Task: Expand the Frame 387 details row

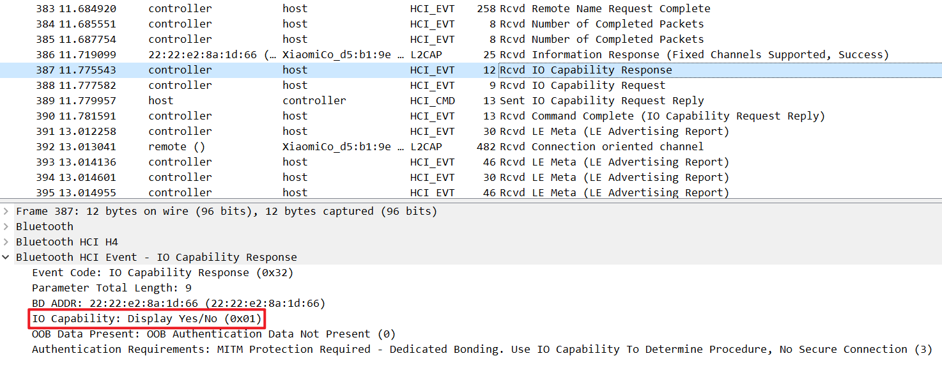Action: pyautogui.click(x=6, y=212)
